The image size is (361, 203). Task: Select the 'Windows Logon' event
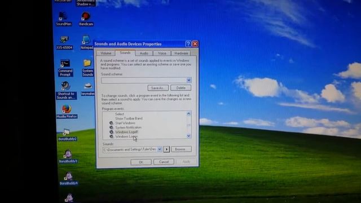pyautogui.click(x=126, y=136)
